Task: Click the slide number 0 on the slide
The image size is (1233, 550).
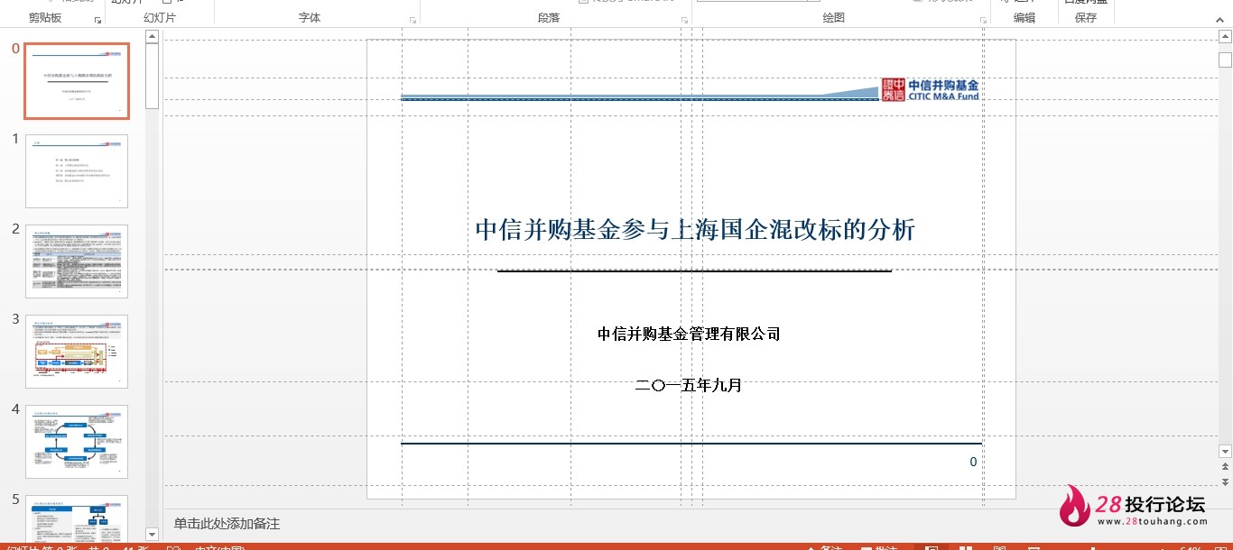Action: tap(973, 462)
